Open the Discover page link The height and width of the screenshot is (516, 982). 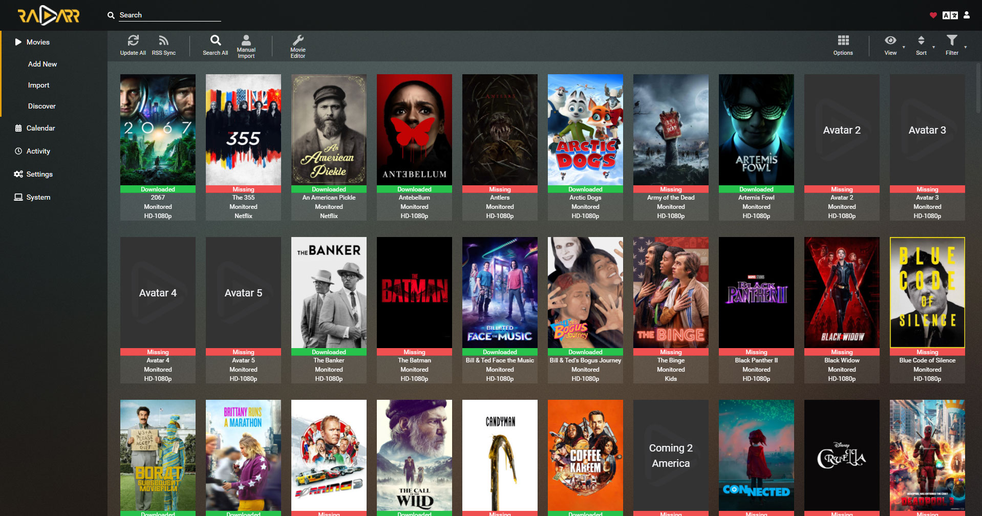pos(42,106)
